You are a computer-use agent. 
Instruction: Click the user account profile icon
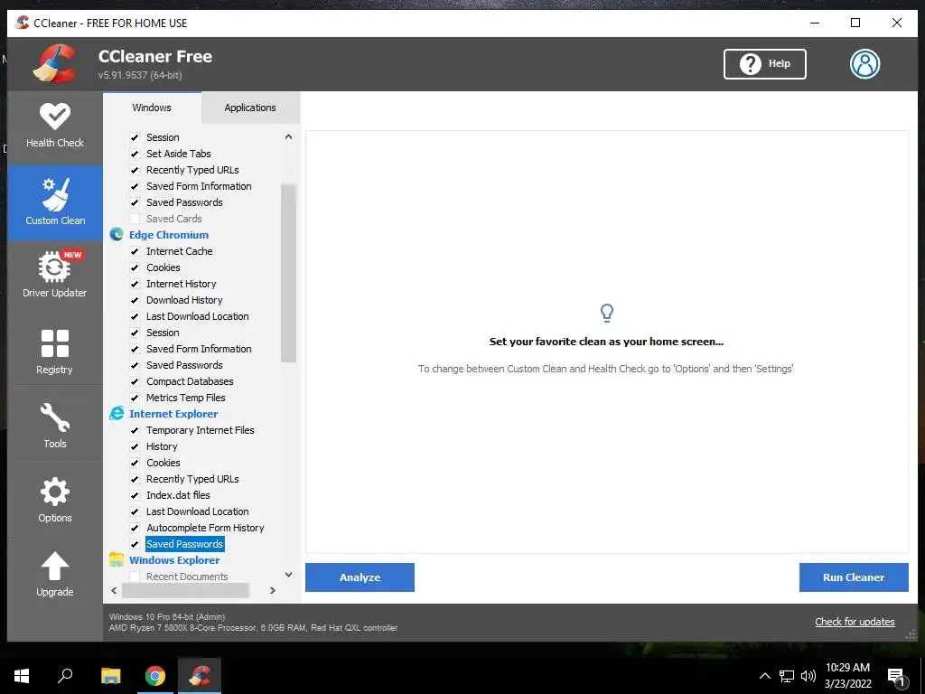864,64
